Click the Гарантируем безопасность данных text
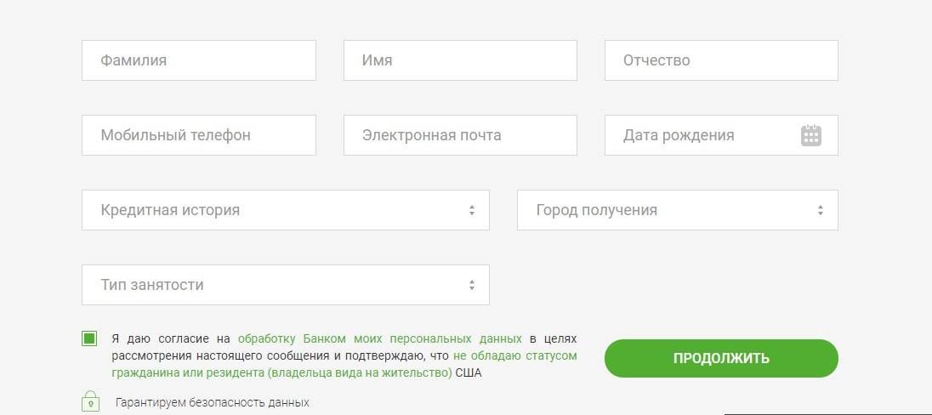This screenshot has height=415, width=932. click(213, 402)
